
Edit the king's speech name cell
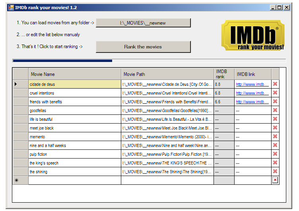point(75,163)
